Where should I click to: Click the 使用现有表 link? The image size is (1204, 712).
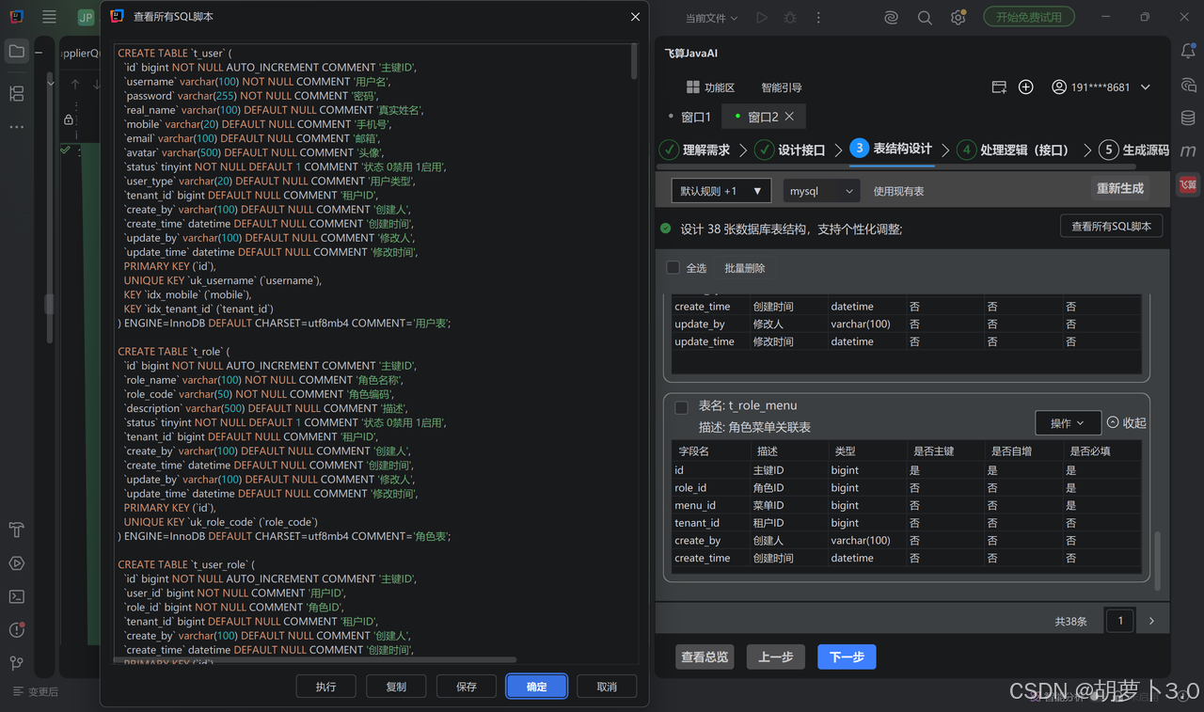click(898, 191)
